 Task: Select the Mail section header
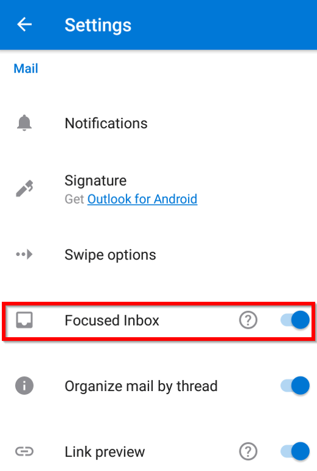(x=26, y=68)
